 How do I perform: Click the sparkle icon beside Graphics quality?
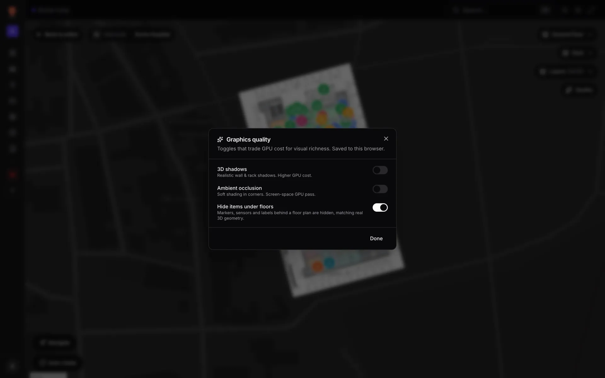[220, 140]
